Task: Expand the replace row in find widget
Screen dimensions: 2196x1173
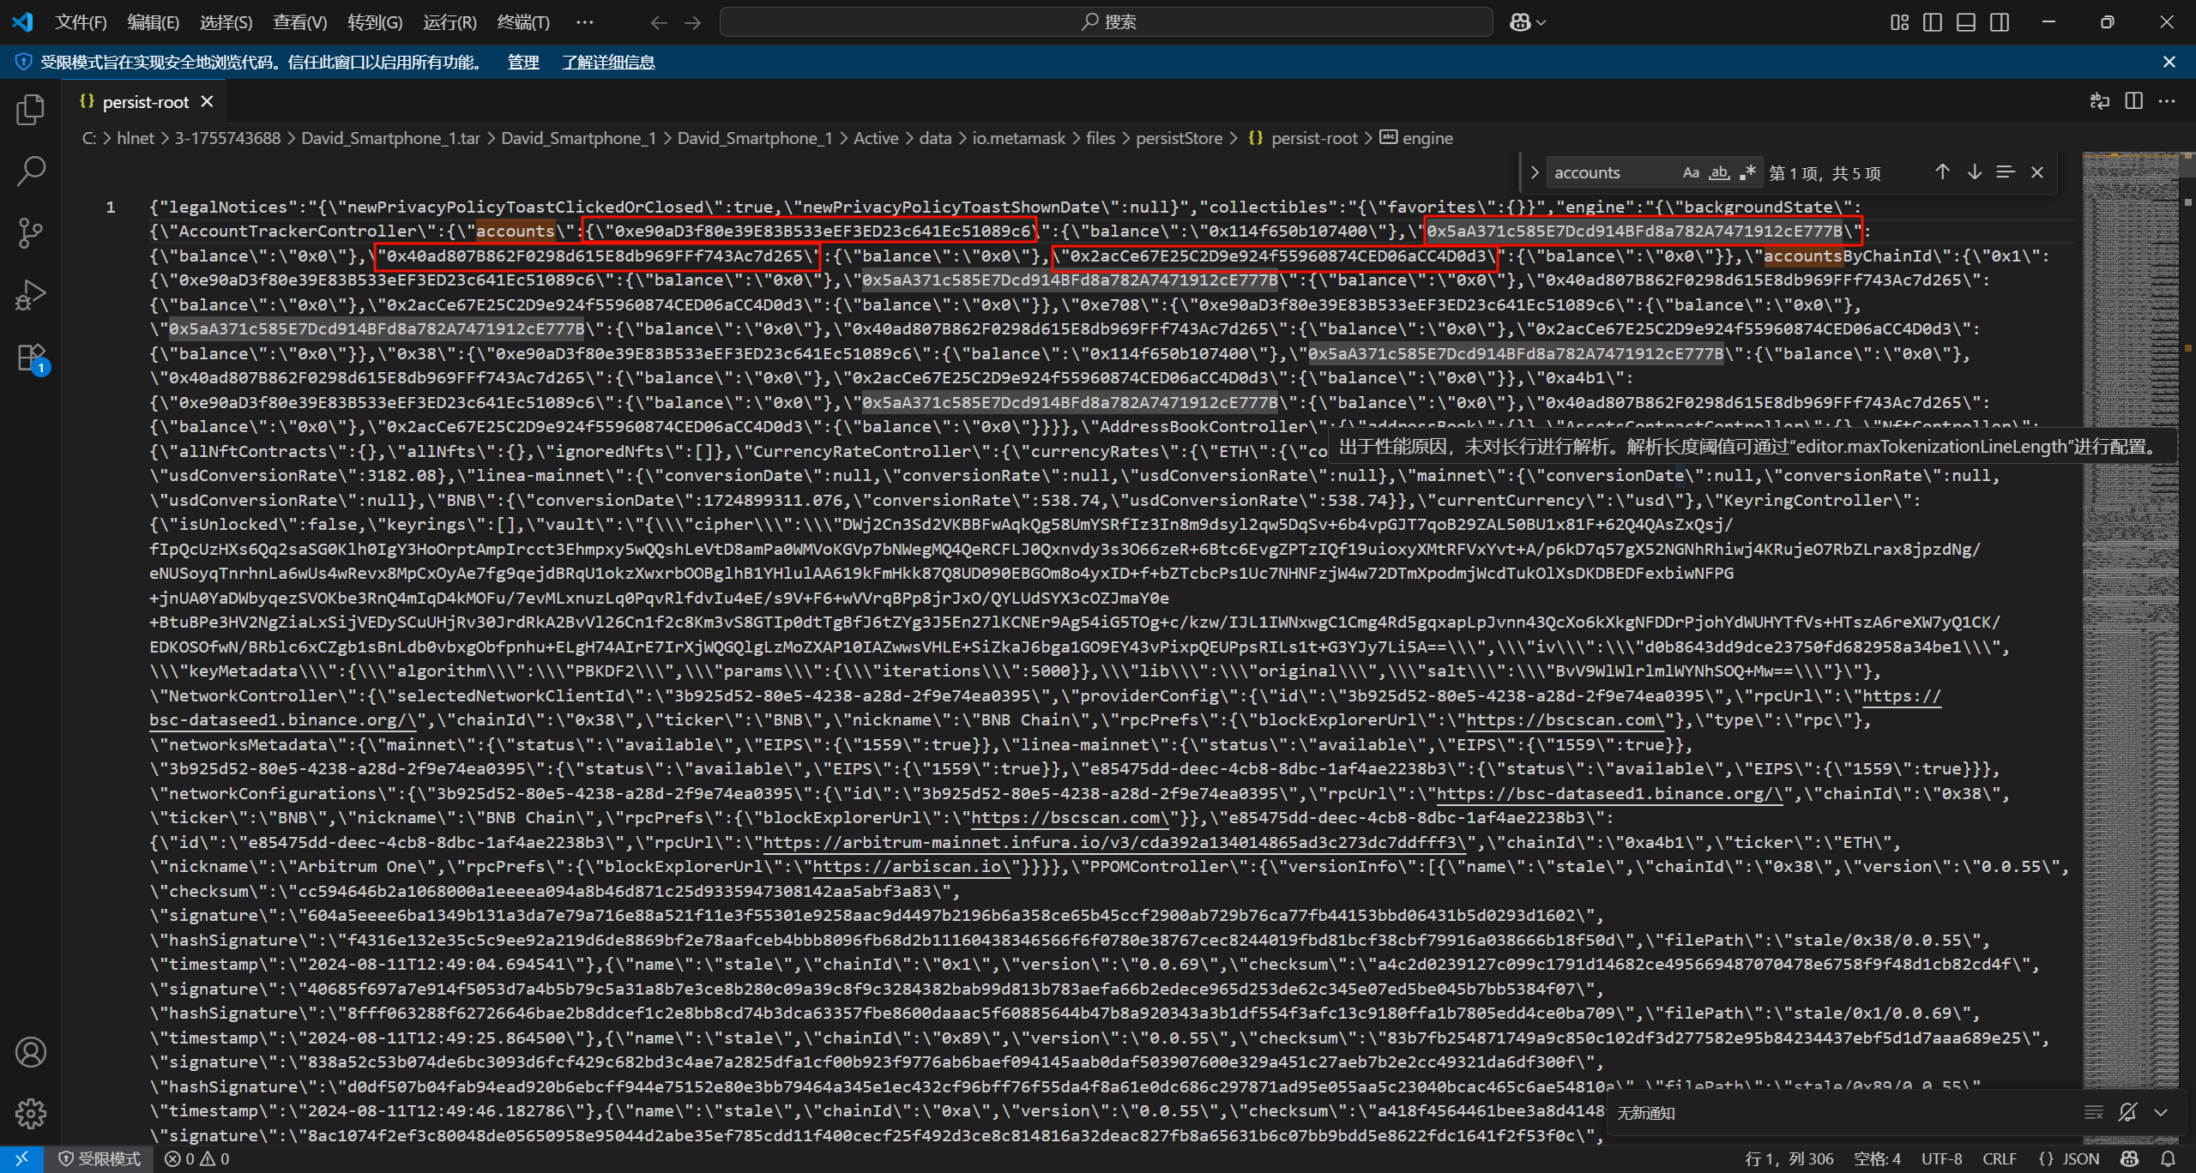Action: [1535, 172]
